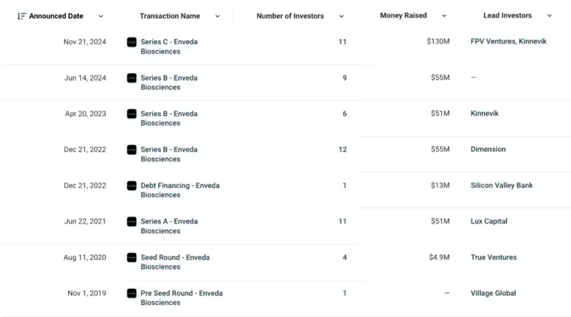Open the True Ventures investor link
The image size is (571, 317).
[493, 257]
